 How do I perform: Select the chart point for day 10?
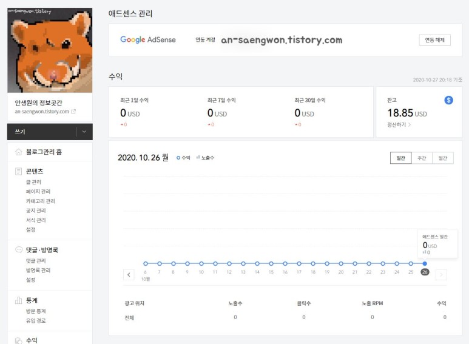[x=201, y=263]
